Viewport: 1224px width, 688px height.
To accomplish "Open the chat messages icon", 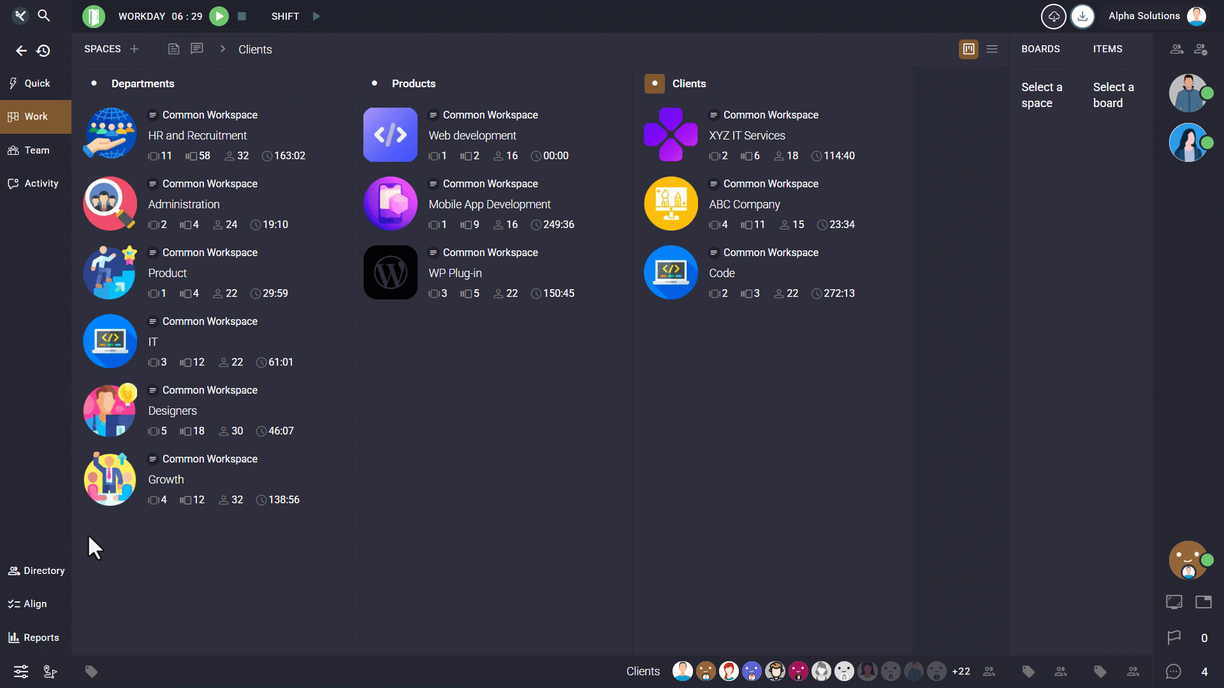I will tap(1174, 671).
